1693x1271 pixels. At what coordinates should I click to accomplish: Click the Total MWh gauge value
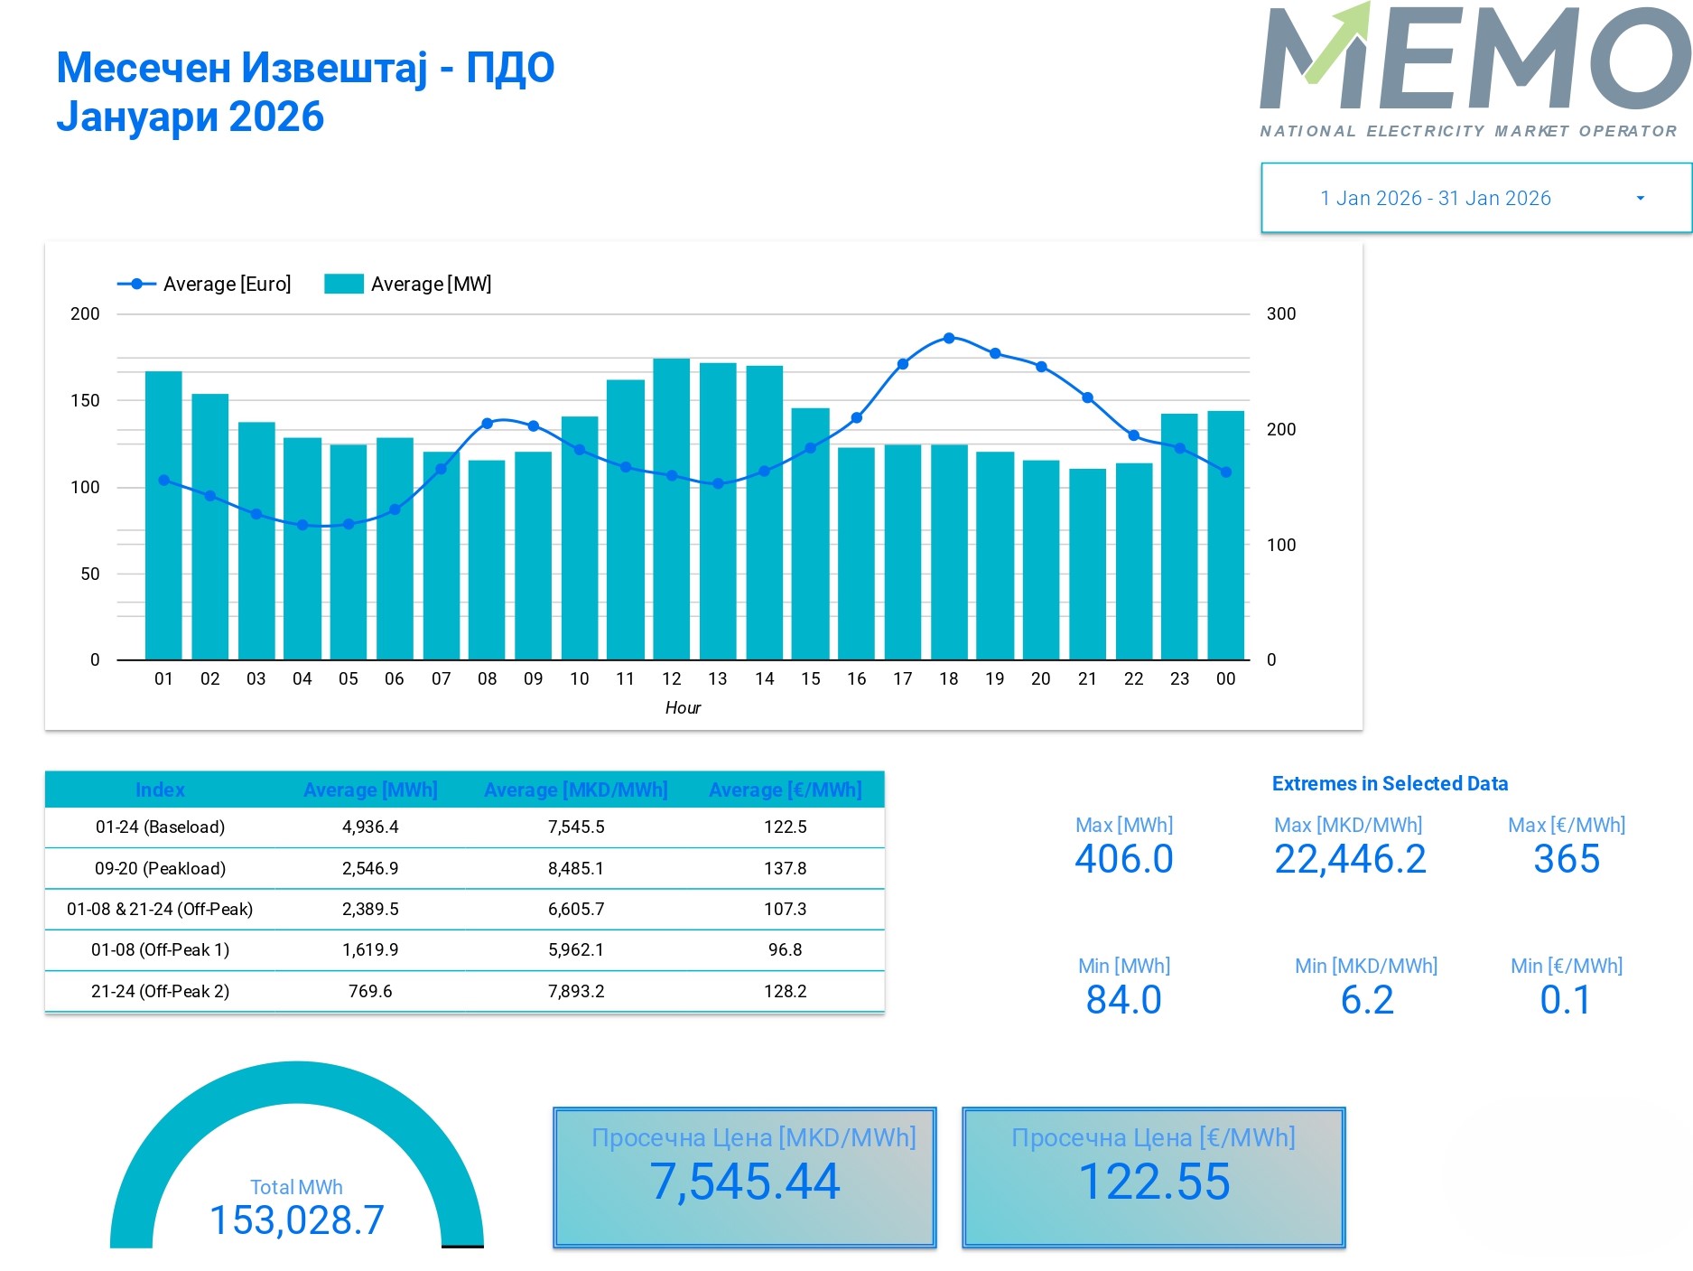point(296,1219)
